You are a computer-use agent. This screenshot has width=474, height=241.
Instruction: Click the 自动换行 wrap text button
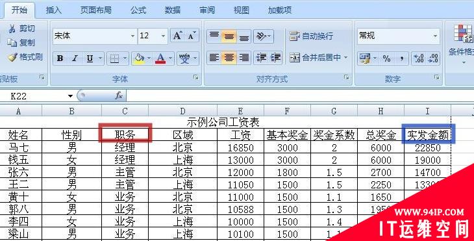[x=312, y=36]
